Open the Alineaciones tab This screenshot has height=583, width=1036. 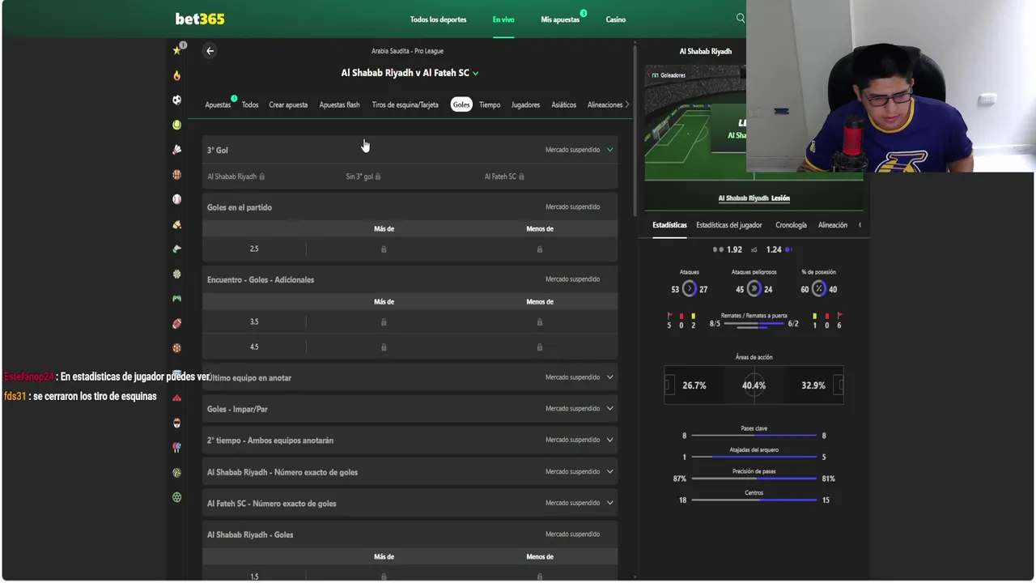point(605,105)
